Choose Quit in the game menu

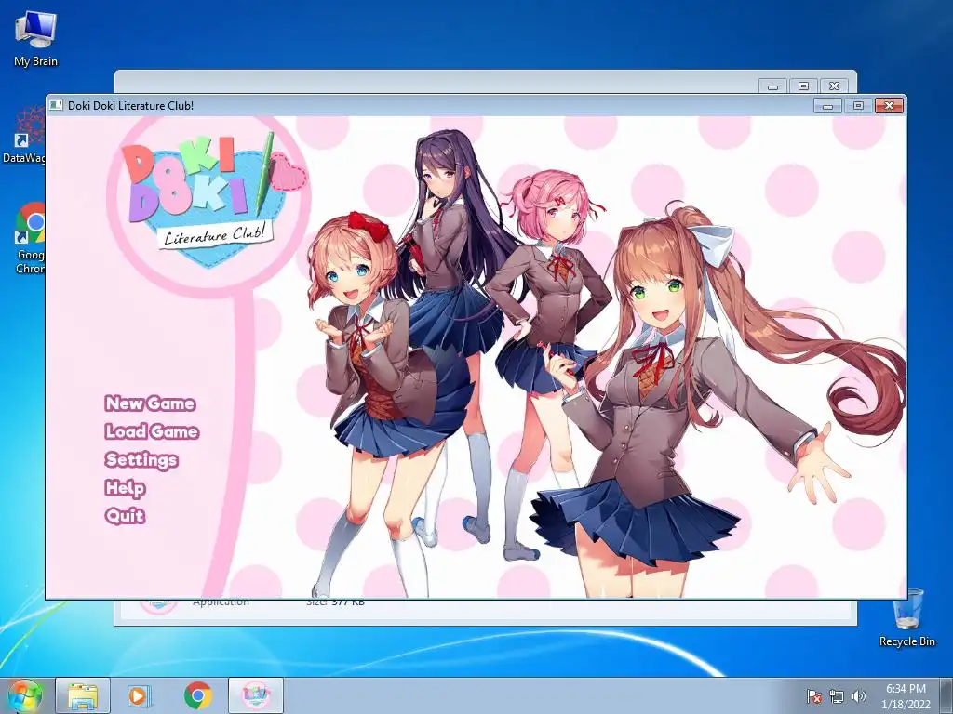point(125,515)
